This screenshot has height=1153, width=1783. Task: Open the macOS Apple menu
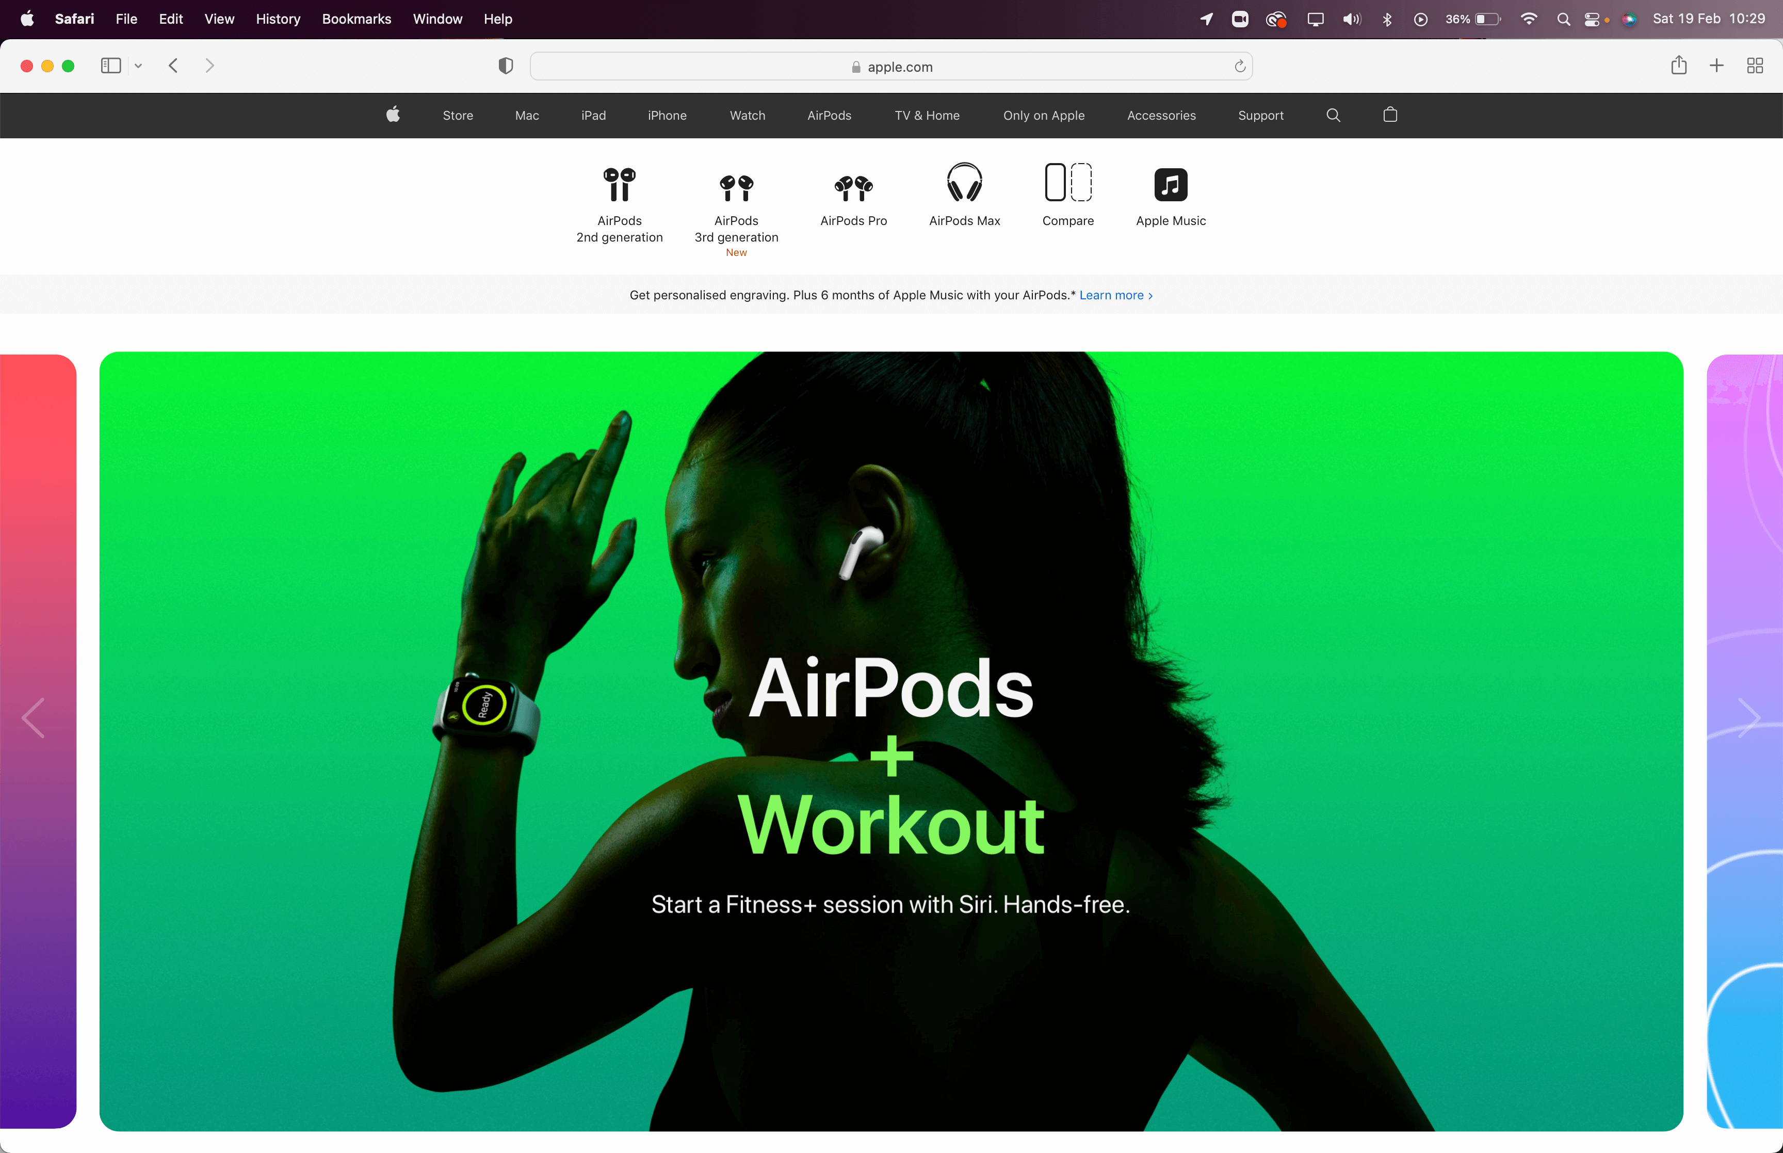pyautogui.click(x=27, y=19)
